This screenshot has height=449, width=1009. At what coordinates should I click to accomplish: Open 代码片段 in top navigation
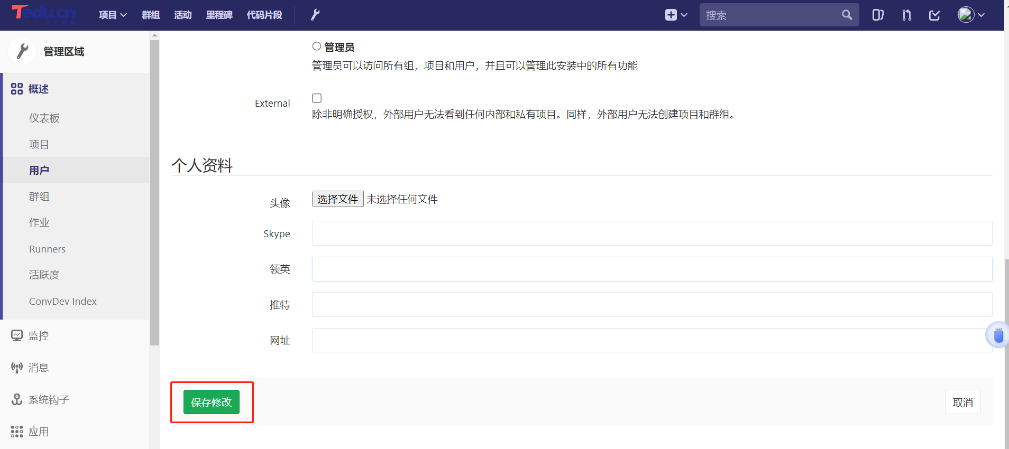point(264,15)
